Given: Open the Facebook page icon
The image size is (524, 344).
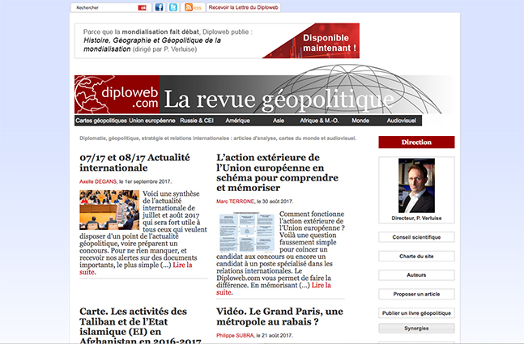Looking at the screenshot, I should click(x=160, y=7).
